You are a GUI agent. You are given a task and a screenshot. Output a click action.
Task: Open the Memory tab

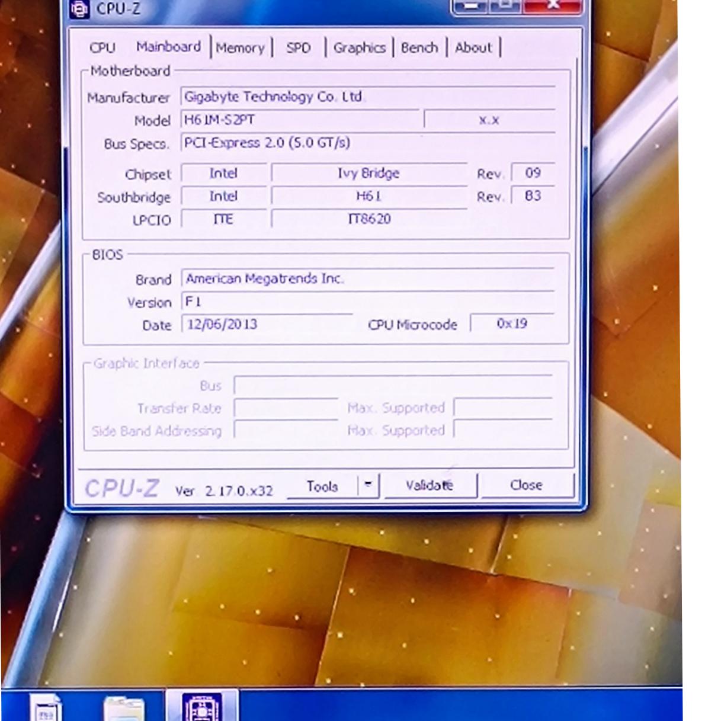click(240, 48)
